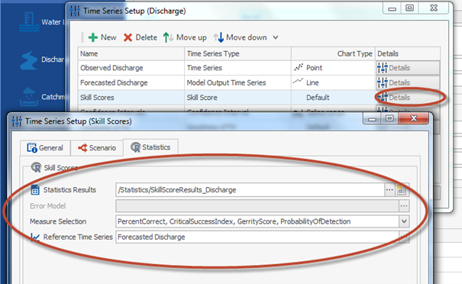Click the new table icon beside Statistics Results
462x284 pixels.
tap(401, 190)
